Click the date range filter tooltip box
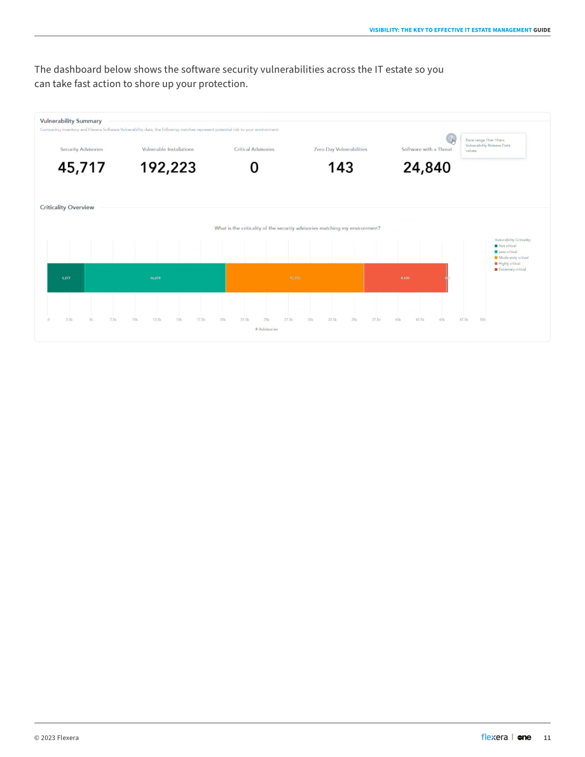This screenshot has height=757, width=585. tap(493, 146)
